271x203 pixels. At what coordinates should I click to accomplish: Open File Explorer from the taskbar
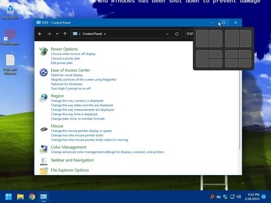click(20, 197)
